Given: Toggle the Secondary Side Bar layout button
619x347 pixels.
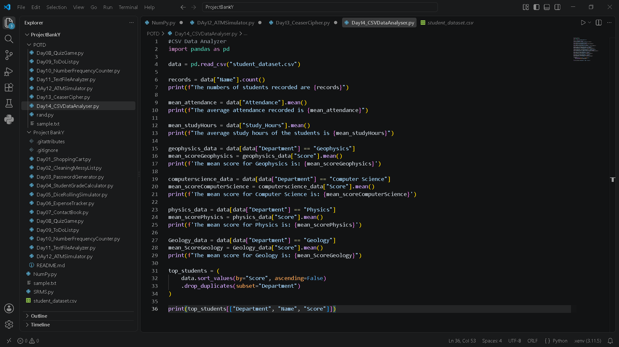Looking at the screenshot, I should [x=558, y=7].
